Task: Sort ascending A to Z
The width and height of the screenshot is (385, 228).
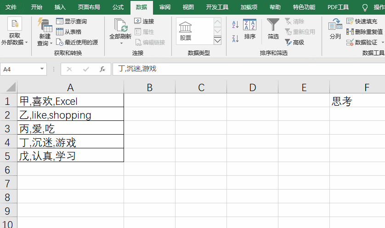Action: (235, 24)
